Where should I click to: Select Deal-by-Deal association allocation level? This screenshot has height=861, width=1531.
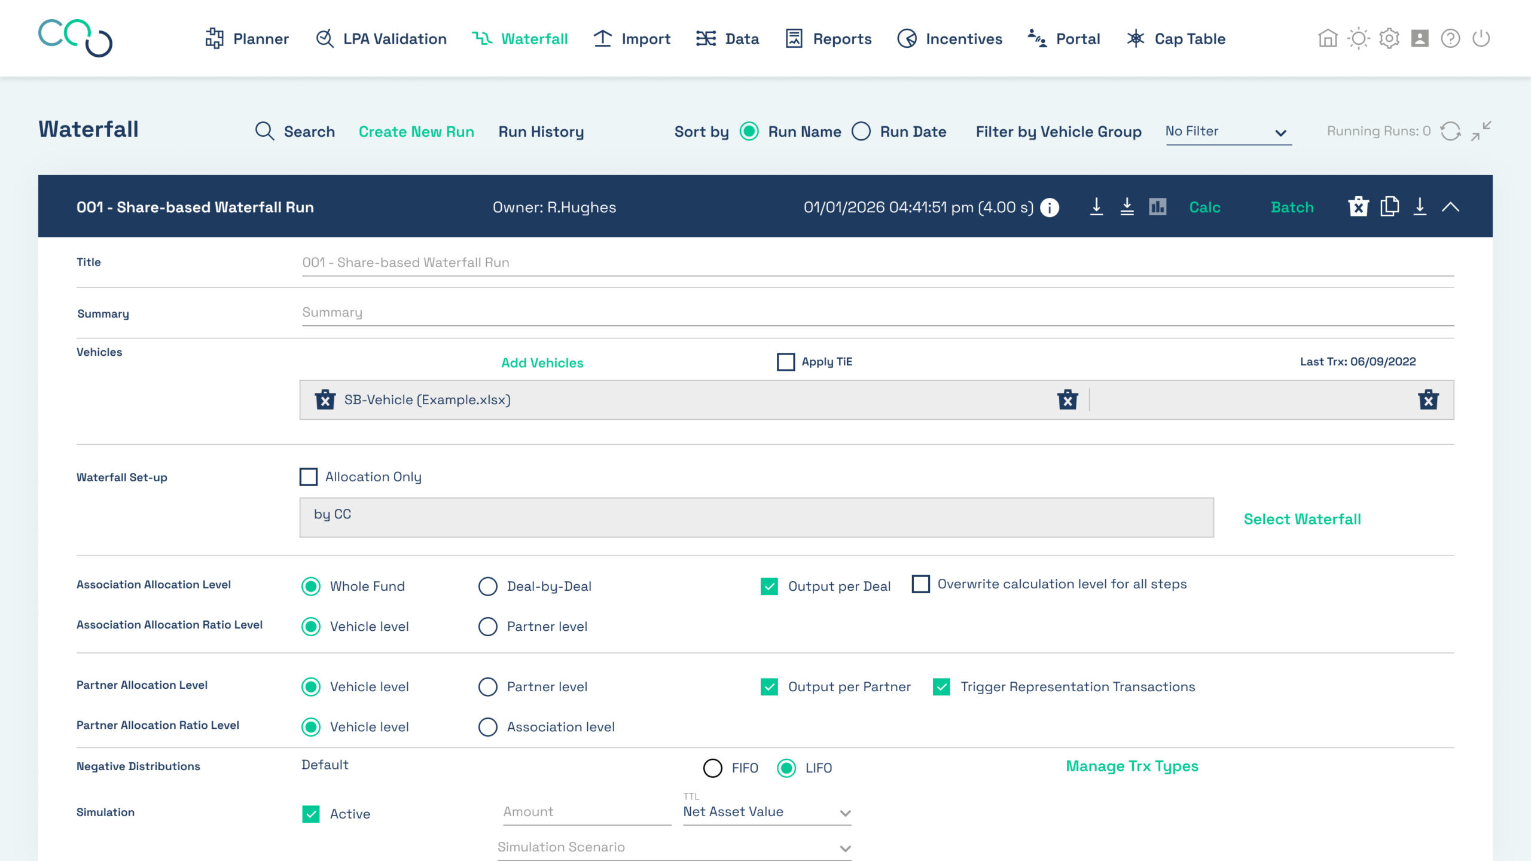click(488, 586)
